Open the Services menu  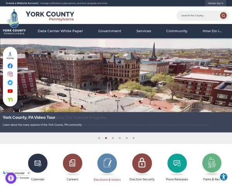coord(144,31)
